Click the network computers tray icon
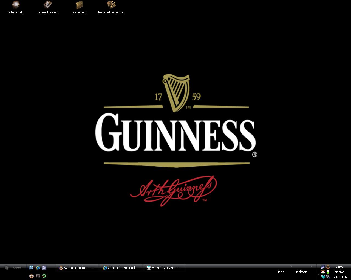This screenshot has height=280, width=351. pyautogui.click(x=323, y=267)
